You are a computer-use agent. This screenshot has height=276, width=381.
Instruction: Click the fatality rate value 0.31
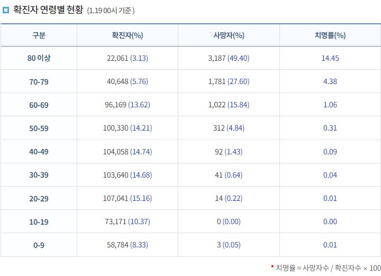tap(330, 128)
